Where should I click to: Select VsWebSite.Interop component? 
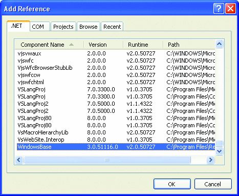point(41,140)
